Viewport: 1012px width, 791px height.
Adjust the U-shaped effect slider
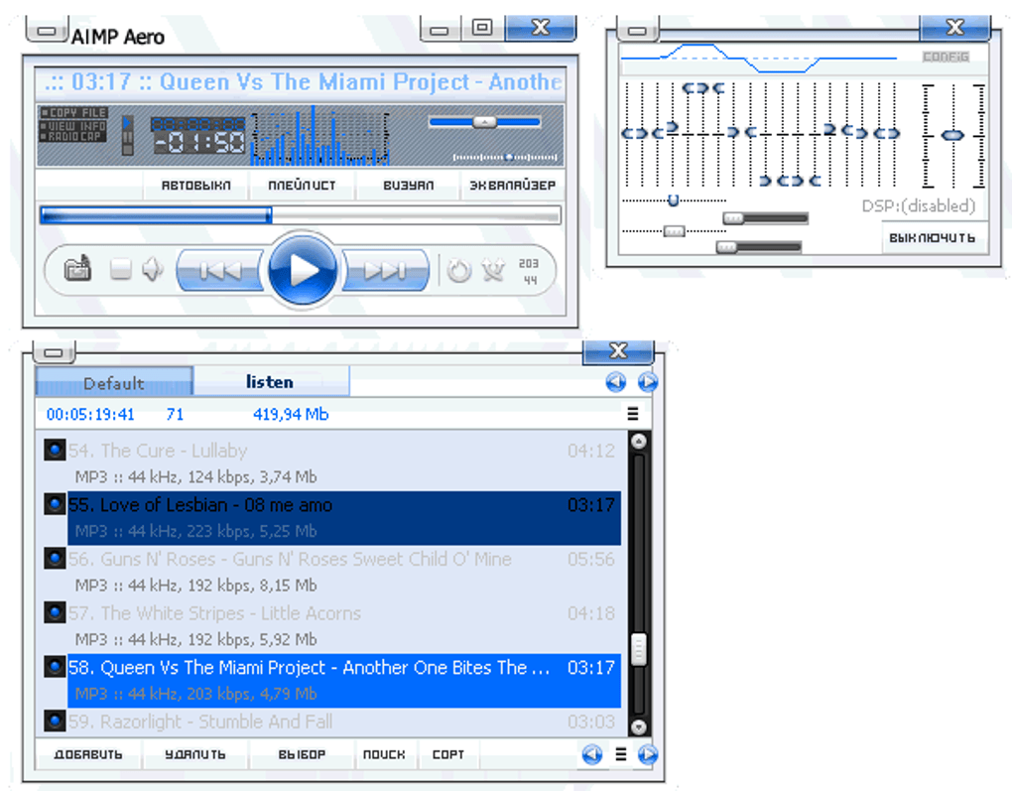674,200
